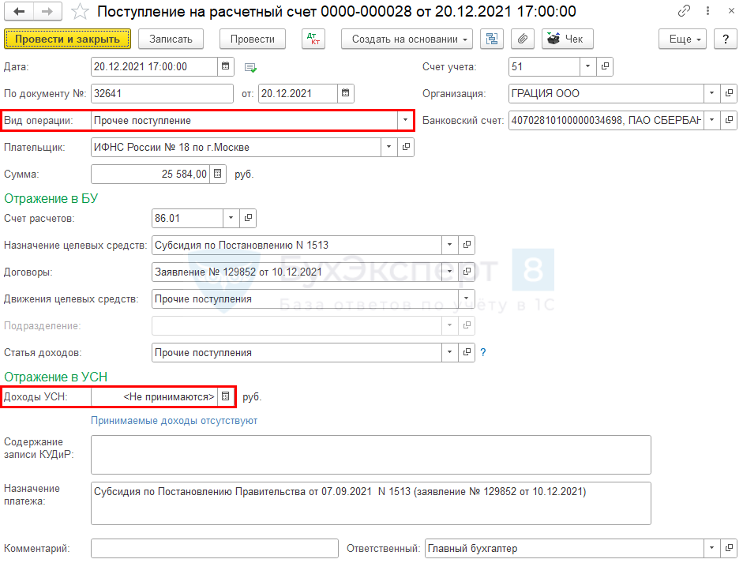This screenshot has width=743, height=563.
Task: Click the Дата input field
Action: (x=155, y=66)
